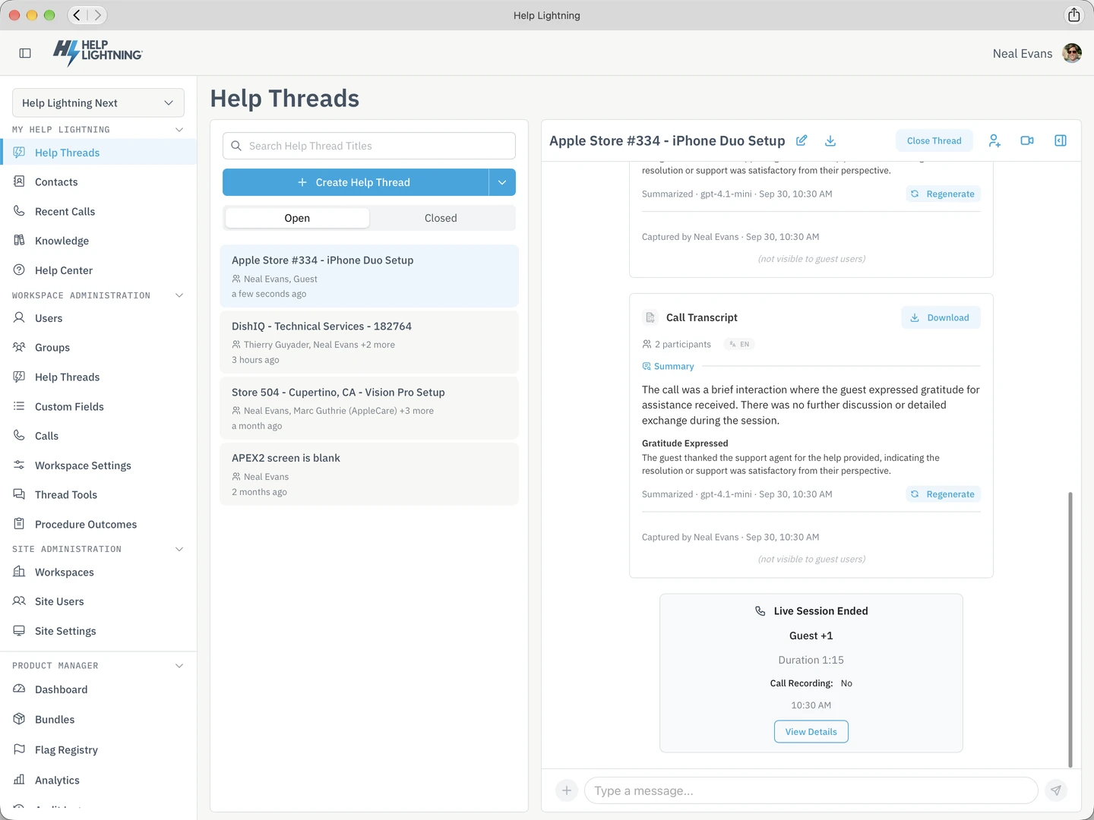Open Groups in the sidebar
The image size is (1094, 820).
(x=99, y=348)
